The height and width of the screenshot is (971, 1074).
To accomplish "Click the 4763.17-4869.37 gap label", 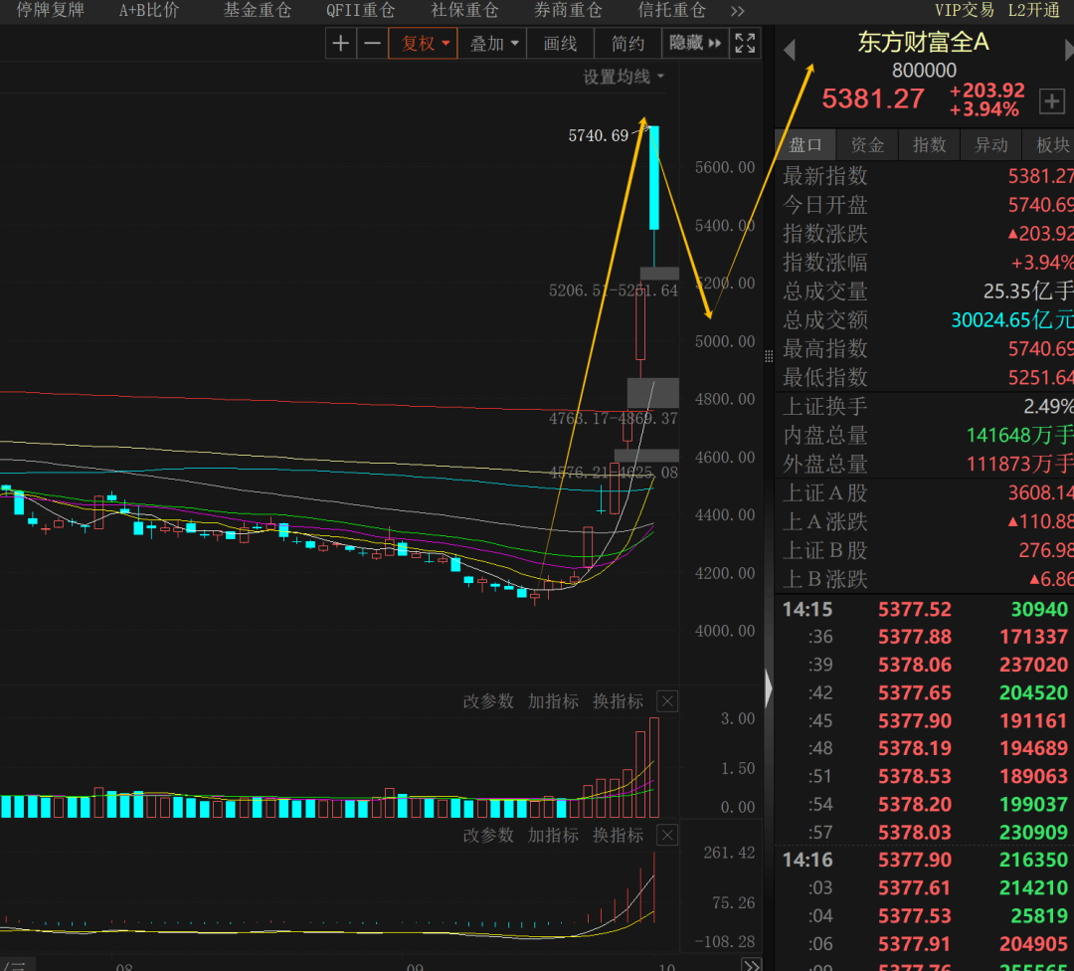I will pos(613,419).
